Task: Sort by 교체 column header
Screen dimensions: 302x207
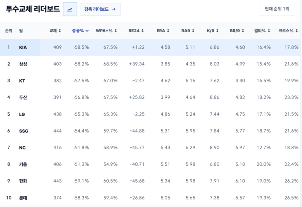Action: [55, 31]
